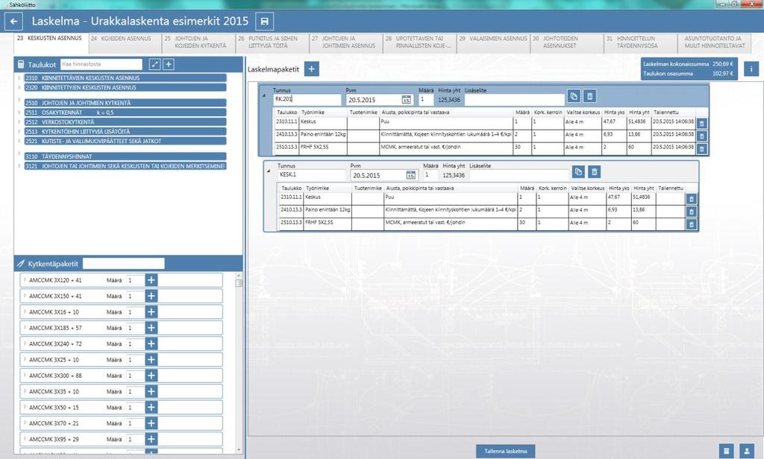Open user profile icon at bottom right
Screen dimensions: 764x459
[746, 451]
